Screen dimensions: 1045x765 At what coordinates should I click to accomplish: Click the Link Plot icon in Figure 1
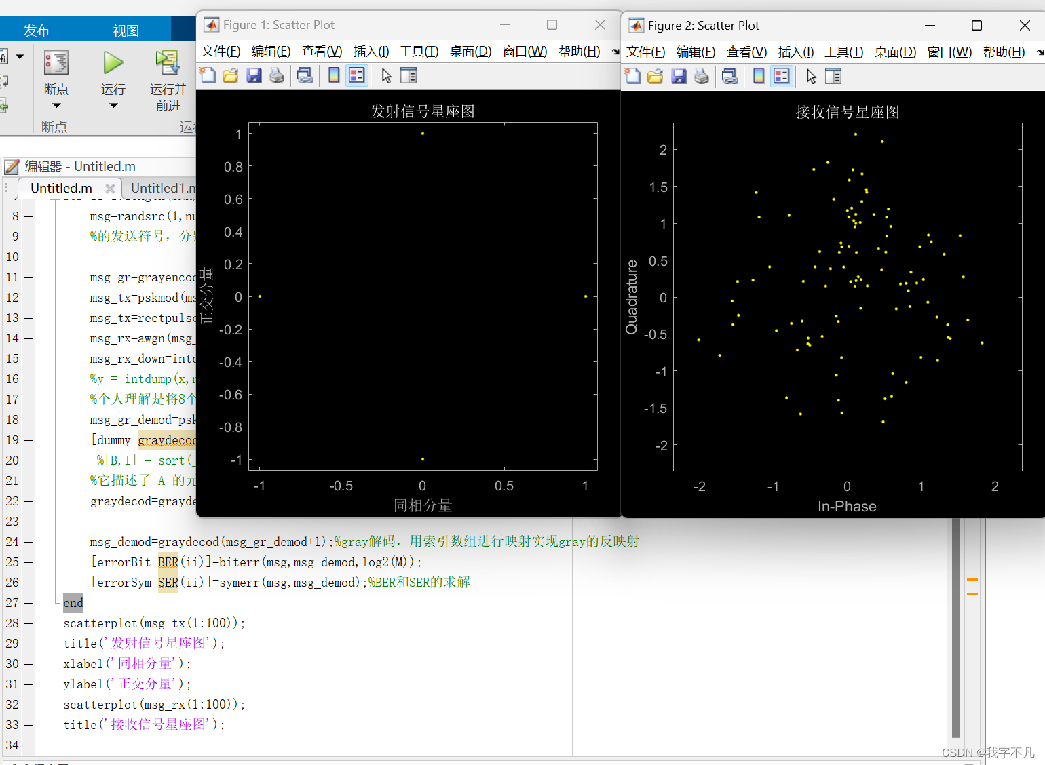point(305,75)
